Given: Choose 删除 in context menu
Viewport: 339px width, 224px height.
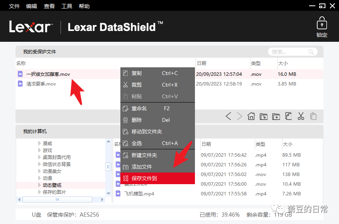Looking at the screenshot, I should pos(158,120).
